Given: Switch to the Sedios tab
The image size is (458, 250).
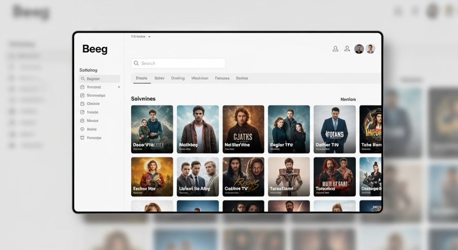Looking at the screenshot, I should pyautogui.click(x=242, y=78).
